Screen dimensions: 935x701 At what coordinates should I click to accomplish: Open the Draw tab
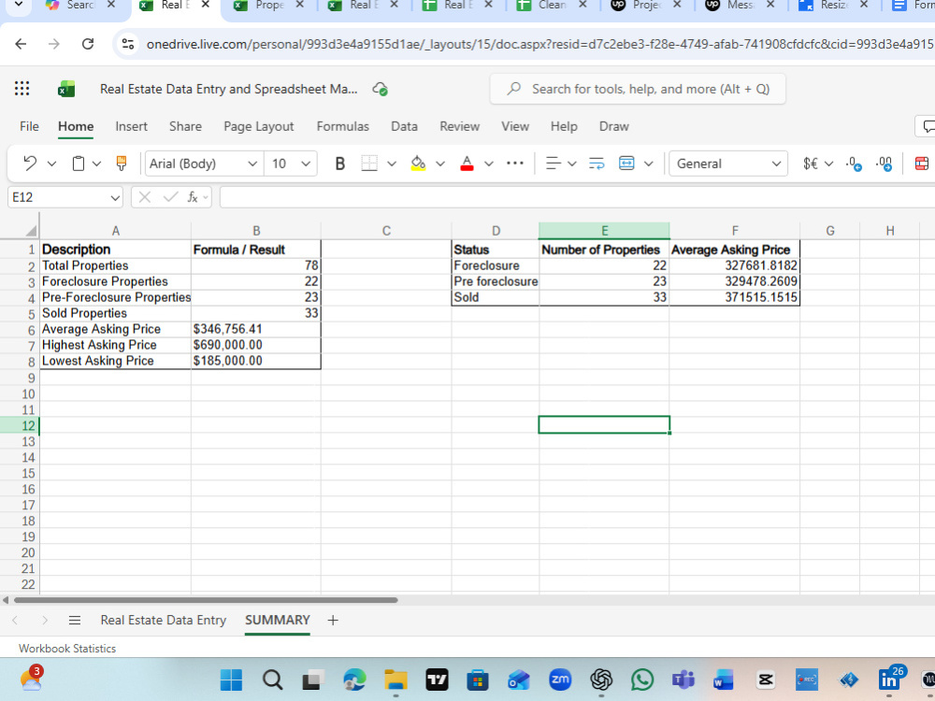(x=614, y=126)
